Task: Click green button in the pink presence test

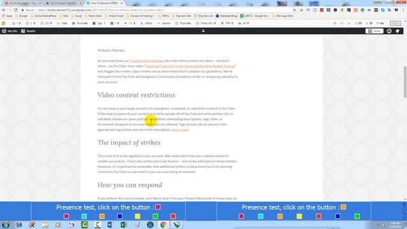Action: coord(155,216)
